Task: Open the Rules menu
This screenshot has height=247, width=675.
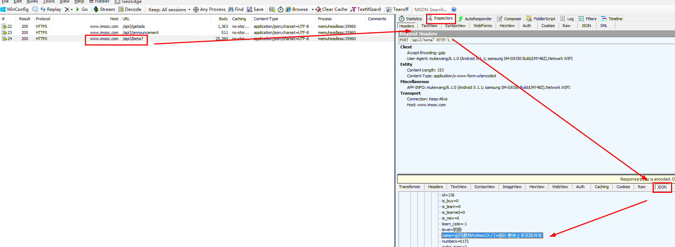Action: [32, 1]
